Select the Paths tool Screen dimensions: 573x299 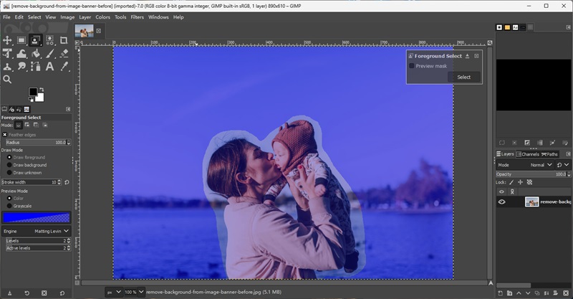click(x=35, y=67)
